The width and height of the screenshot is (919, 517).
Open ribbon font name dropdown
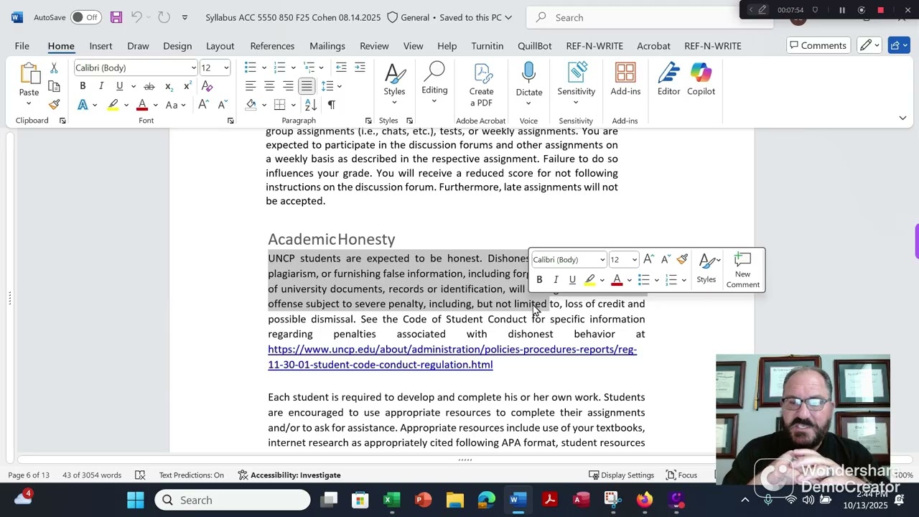[193, 67]
